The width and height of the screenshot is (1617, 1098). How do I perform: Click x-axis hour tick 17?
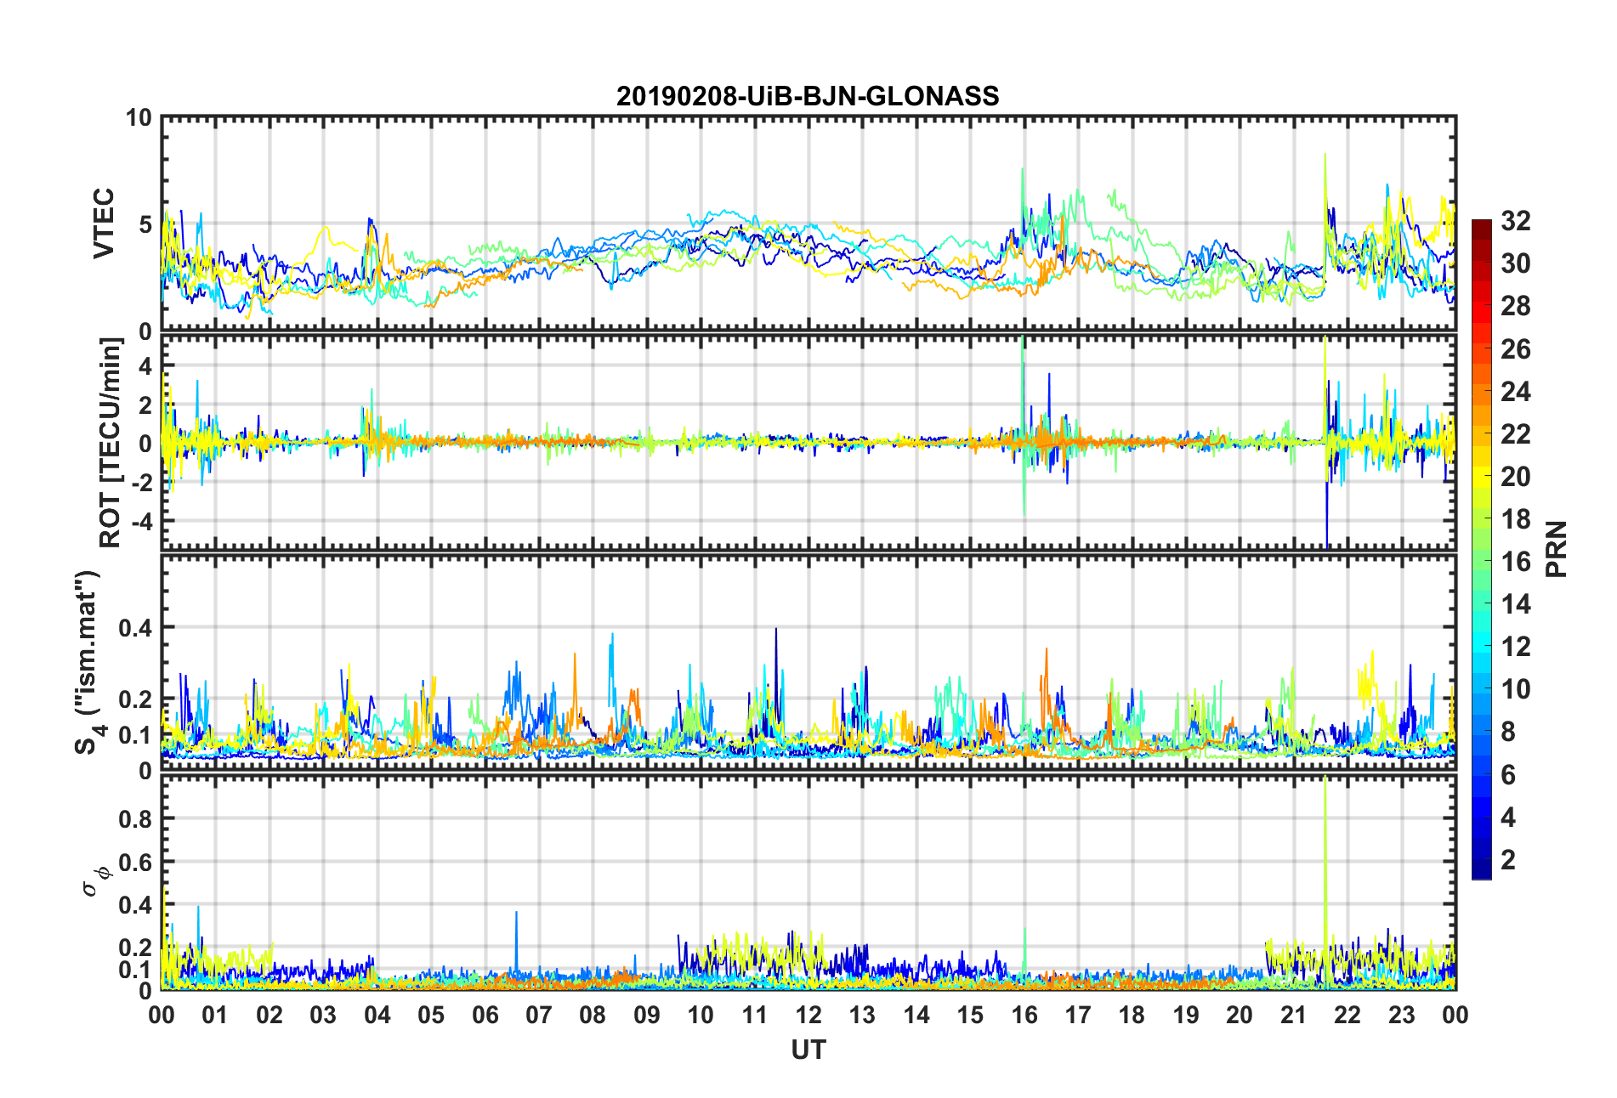coord(1078,1016)
